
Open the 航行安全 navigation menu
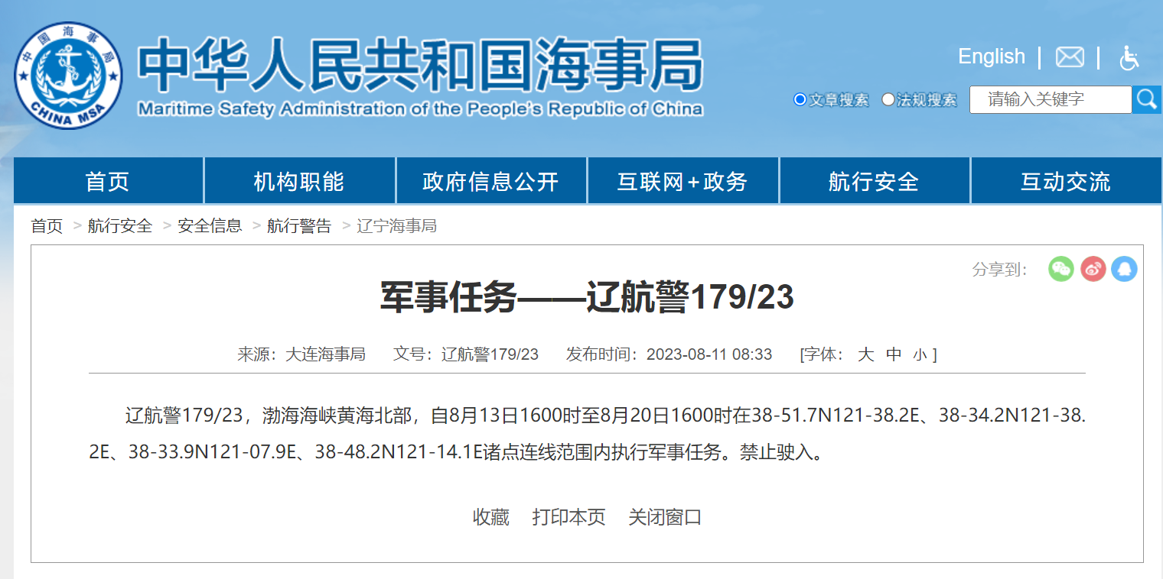point(874,181)
